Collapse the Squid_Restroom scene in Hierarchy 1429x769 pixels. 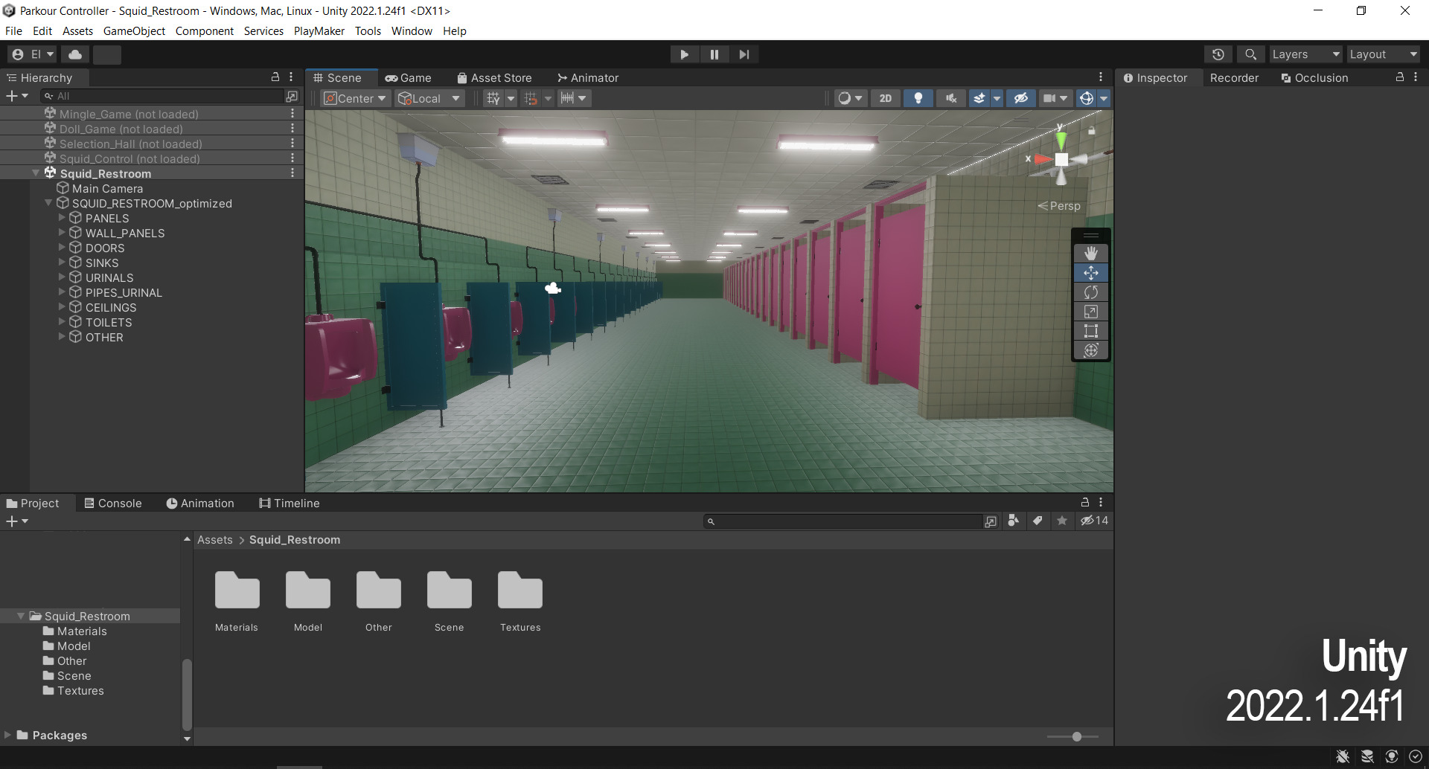tap(36, 173)
